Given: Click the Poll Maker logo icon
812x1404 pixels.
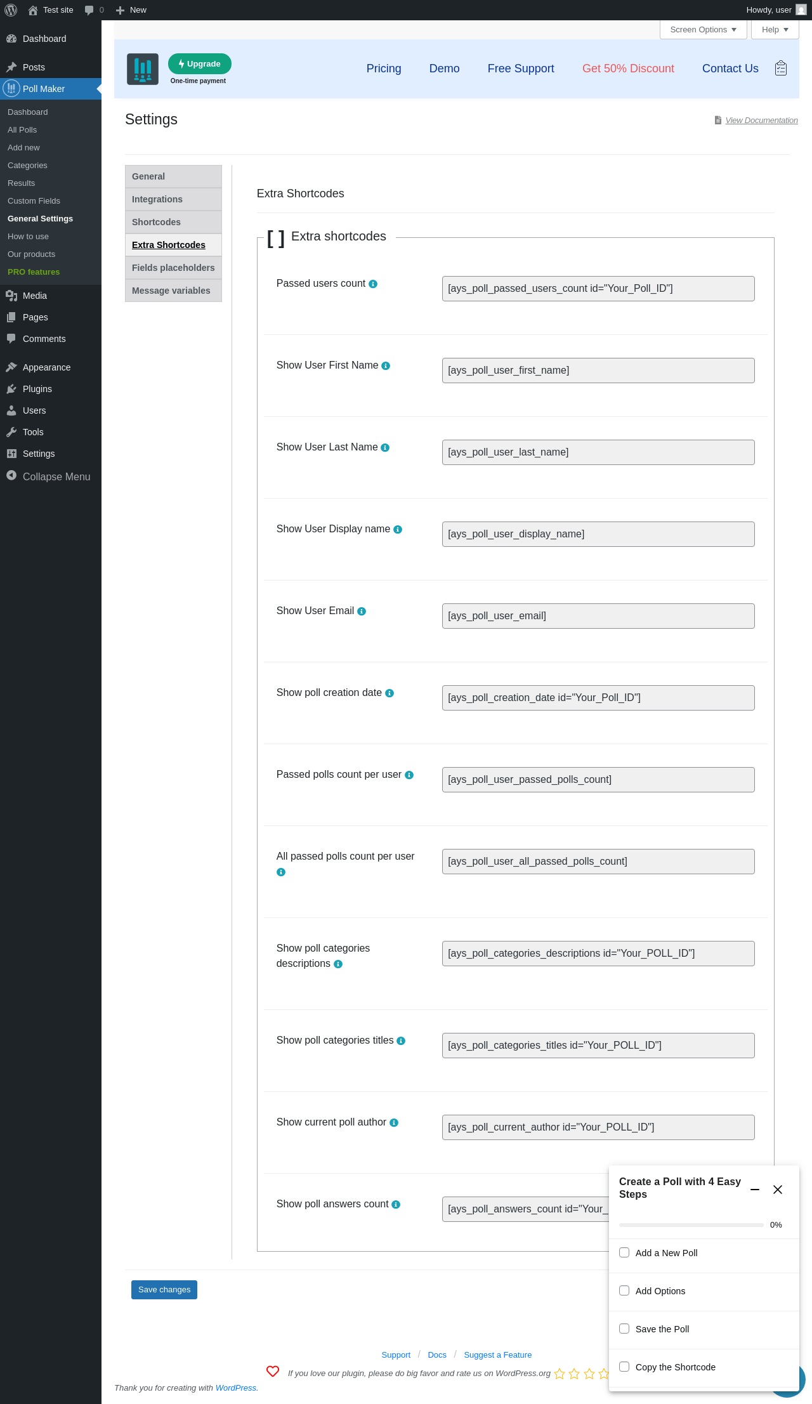Looking at the screenshot, I should [143, 69].
